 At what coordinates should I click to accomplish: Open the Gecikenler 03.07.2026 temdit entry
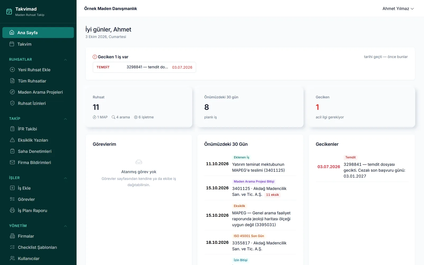pyautogui.click(x=362, y=167)
